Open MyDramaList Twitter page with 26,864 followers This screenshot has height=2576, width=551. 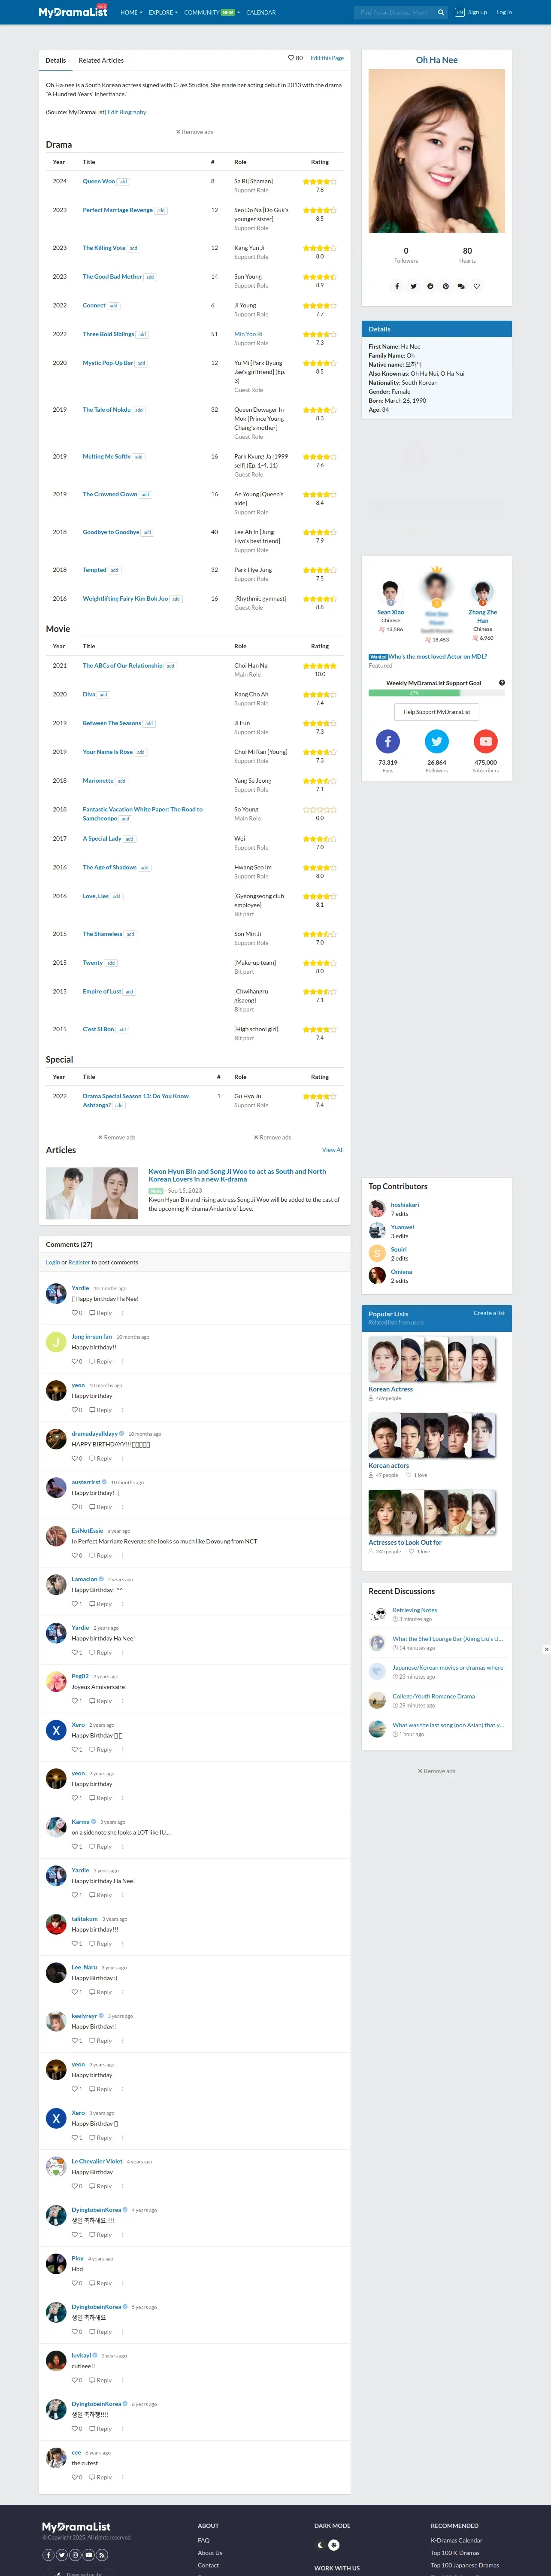click(x=437, y=741)
